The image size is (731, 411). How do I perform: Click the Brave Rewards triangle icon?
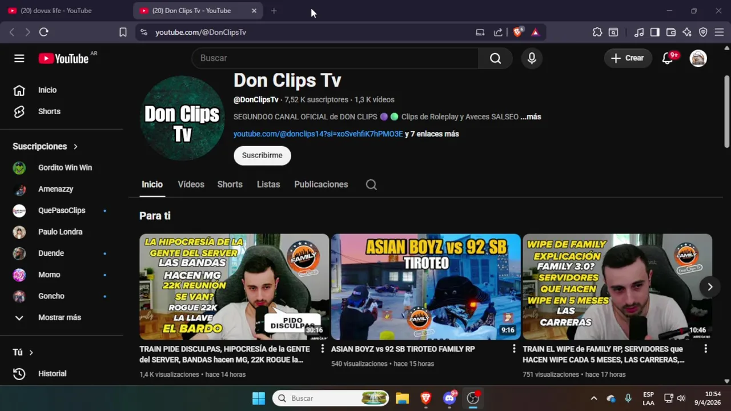pyautogui.click(x=535, y=33)
